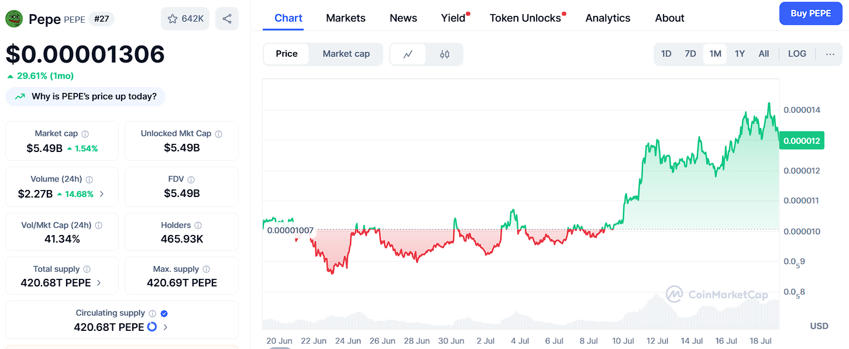
Task: Click the Unlocked Mkt Cap info icon
Action: tap(218, 134)
